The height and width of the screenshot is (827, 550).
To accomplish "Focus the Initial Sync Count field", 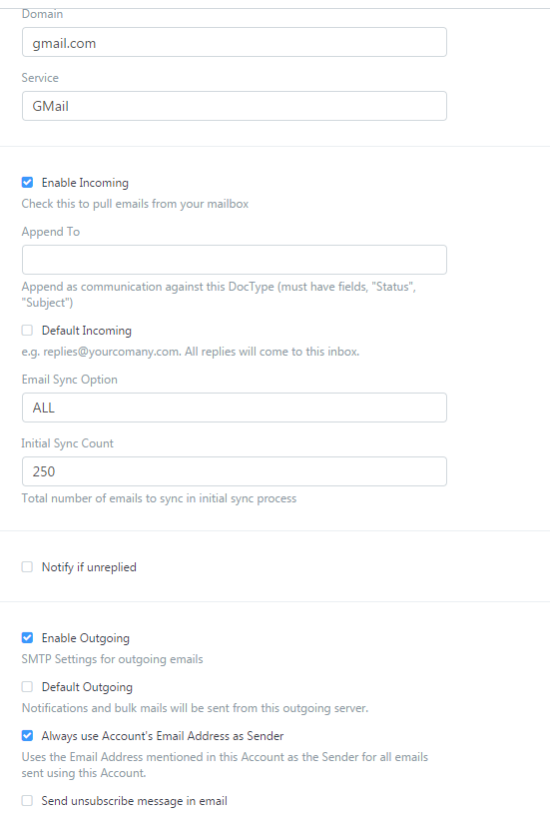I will click(235, 471).
